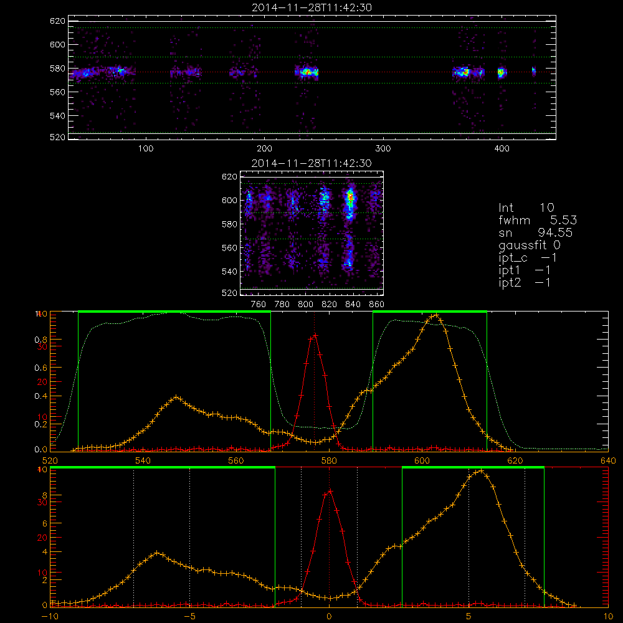The height and width of the screenshot is (623, 623).
Task: Select the "ipt_c -1" readout
Action: [x=528, y=258]
